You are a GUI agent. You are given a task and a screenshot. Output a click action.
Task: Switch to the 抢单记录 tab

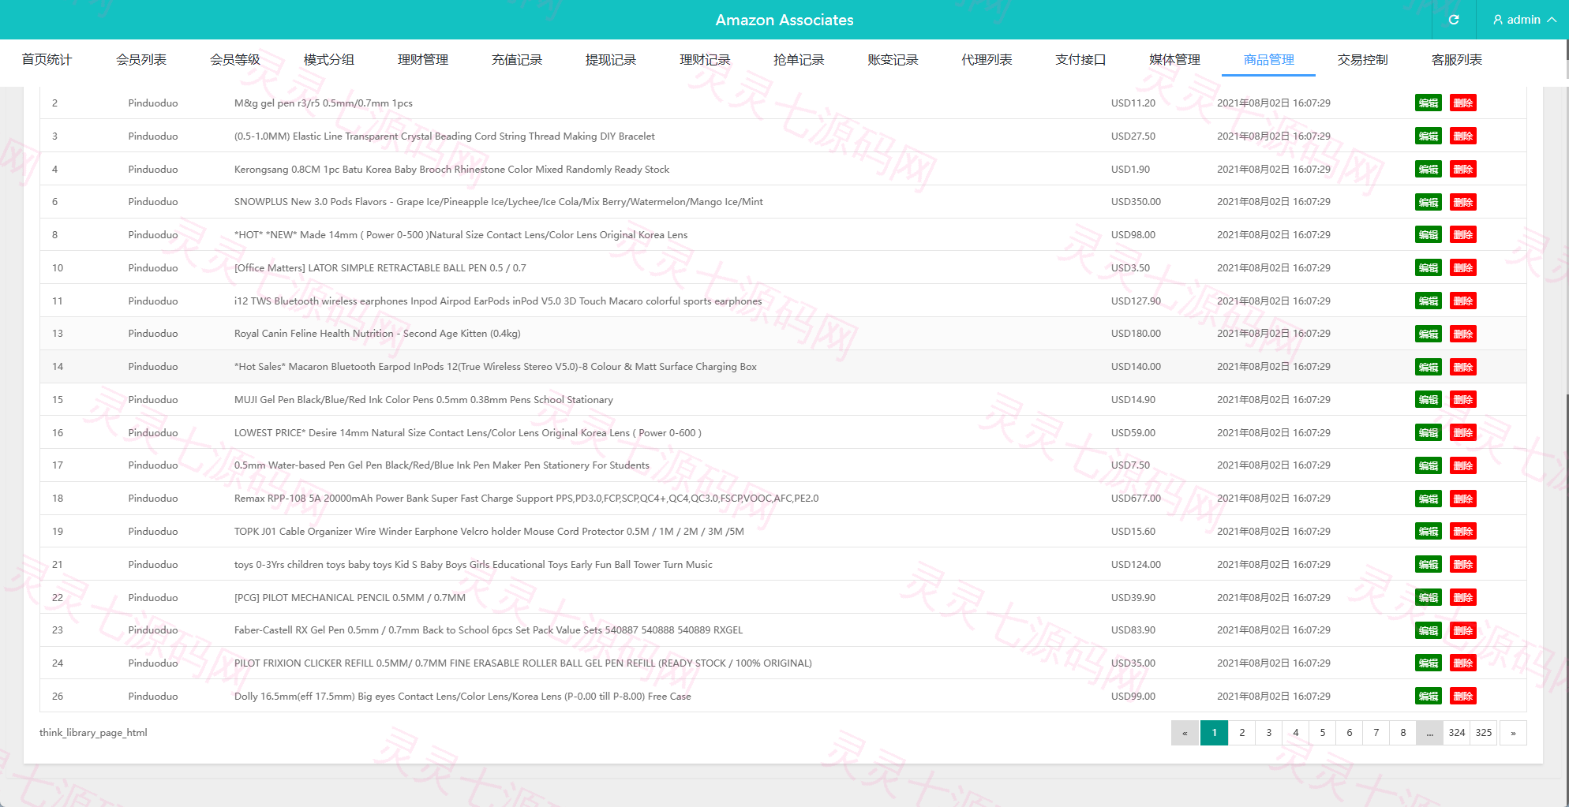798,60
